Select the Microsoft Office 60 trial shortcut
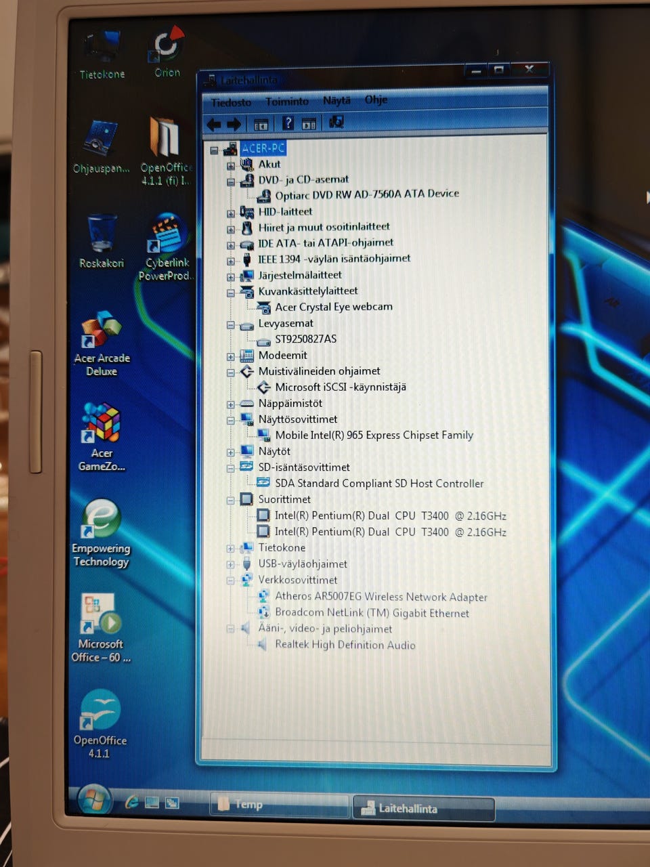Viewport: 650px width, 867px height. point(101,629)
